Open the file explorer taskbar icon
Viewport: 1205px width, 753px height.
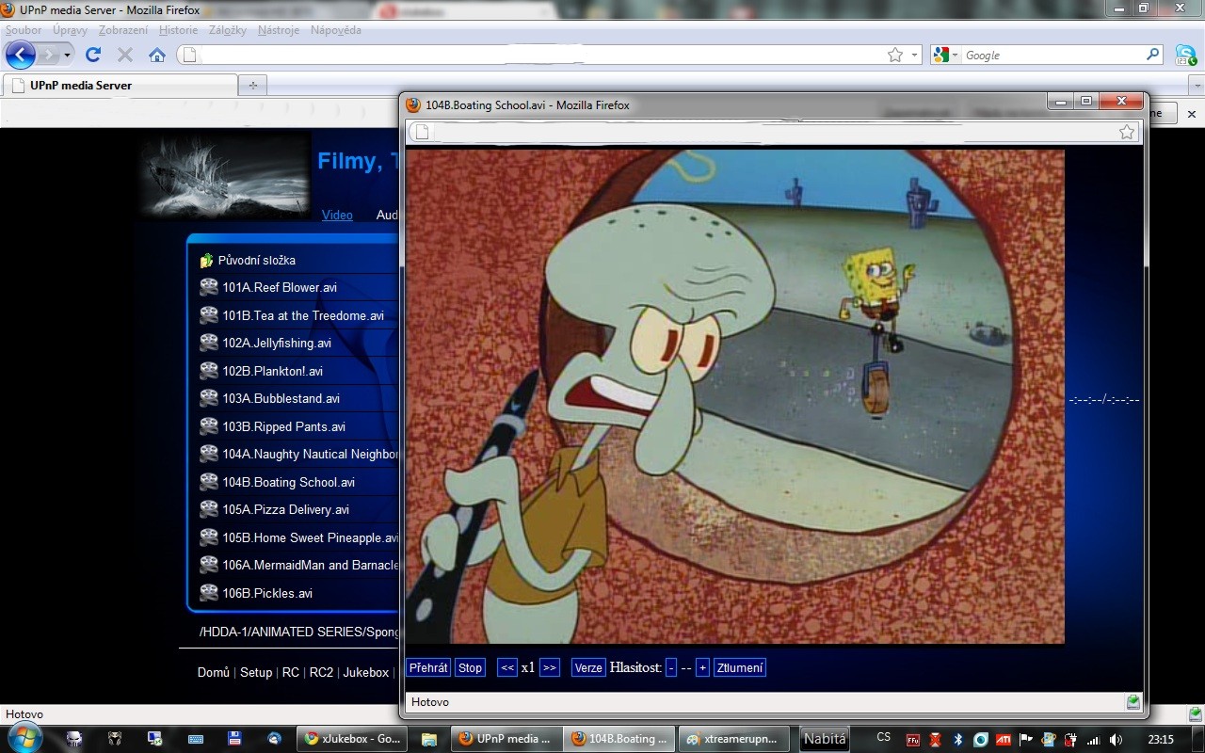(x=429, y=739)
